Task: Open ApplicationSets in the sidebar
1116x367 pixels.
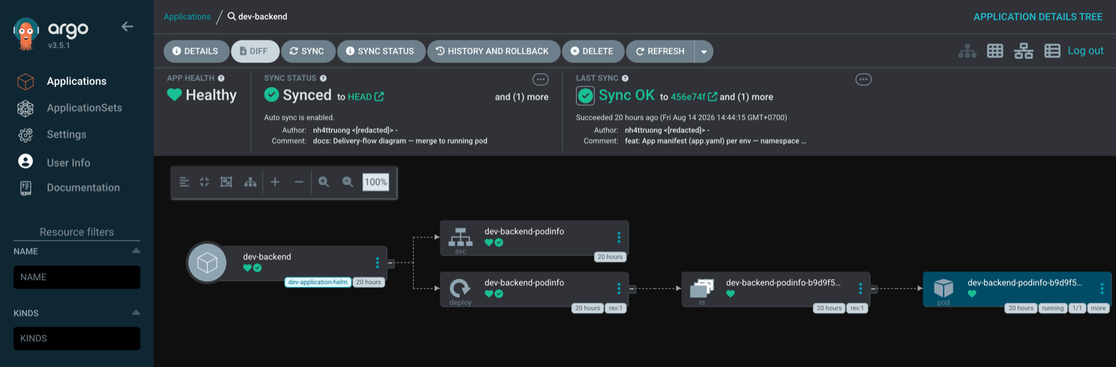Action: [84, 108]
